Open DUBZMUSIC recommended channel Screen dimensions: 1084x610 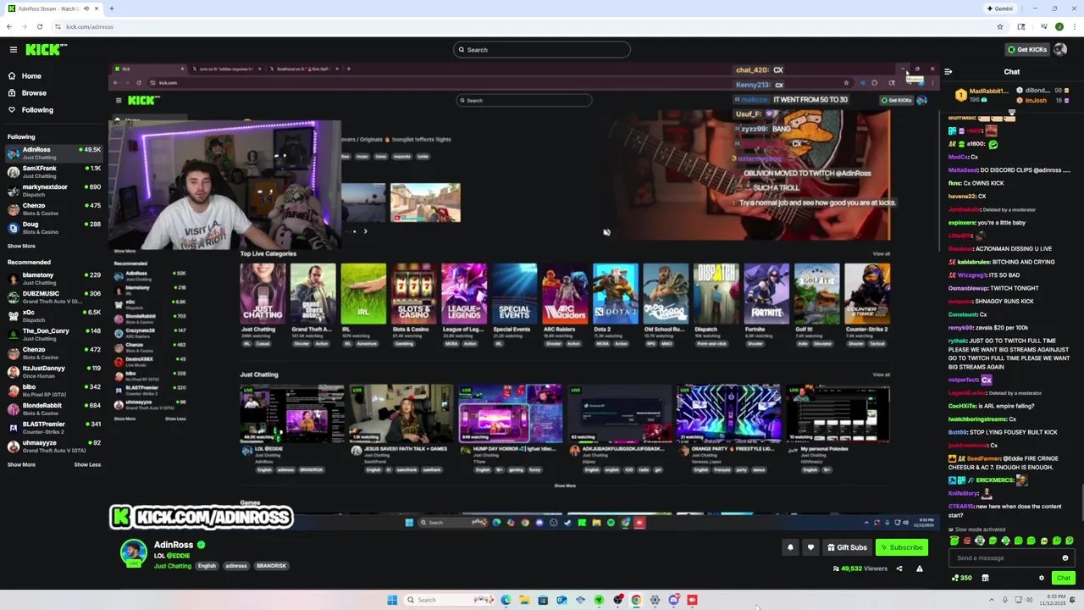coord(54,297)
